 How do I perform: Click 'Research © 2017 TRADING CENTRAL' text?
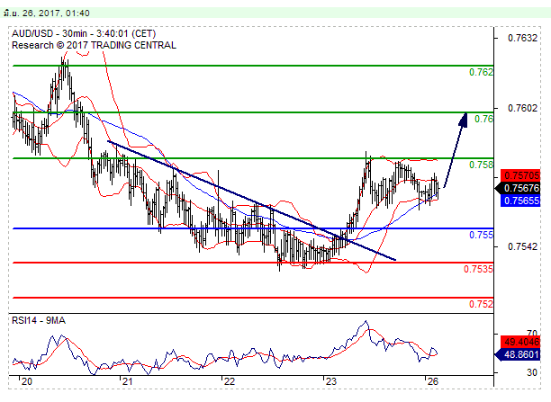click(x=94, y=45)
